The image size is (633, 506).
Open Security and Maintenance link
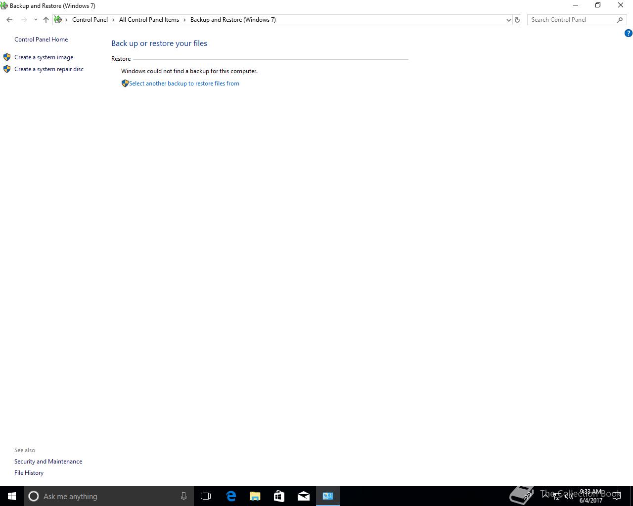[x=48, y=462]
